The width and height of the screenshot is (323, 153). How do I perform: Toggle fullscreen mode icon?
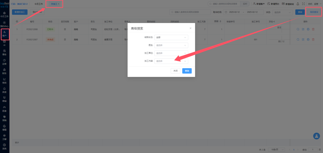tap(303, 4)
